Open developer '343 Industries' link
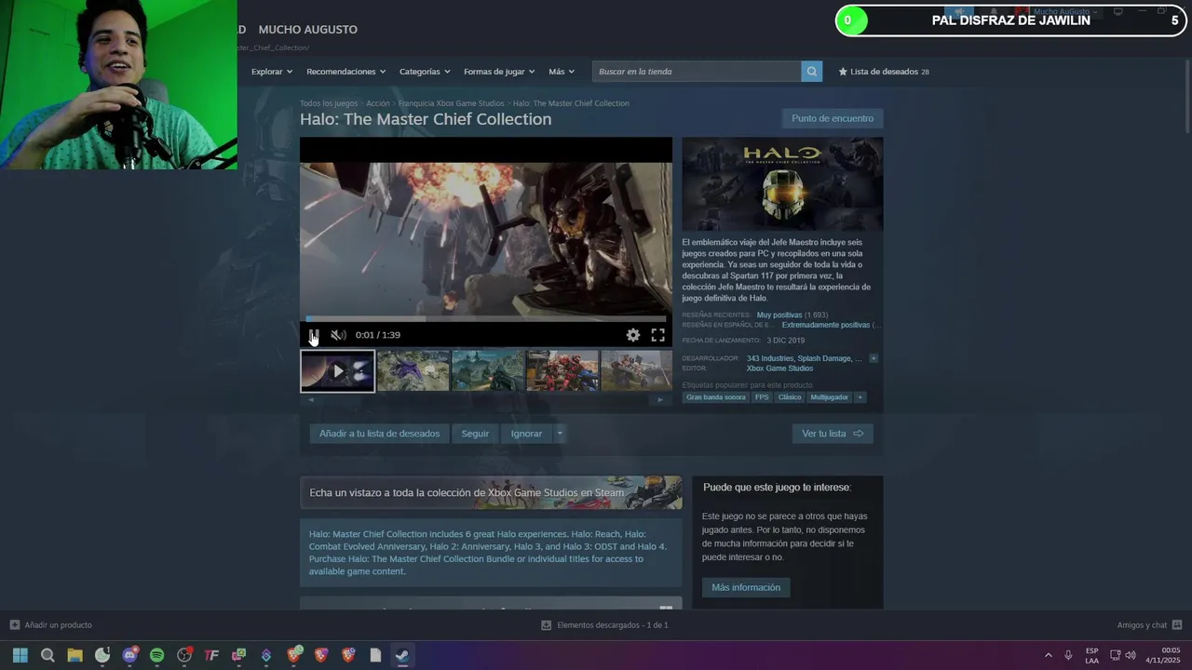 click(x=770, y=358)
